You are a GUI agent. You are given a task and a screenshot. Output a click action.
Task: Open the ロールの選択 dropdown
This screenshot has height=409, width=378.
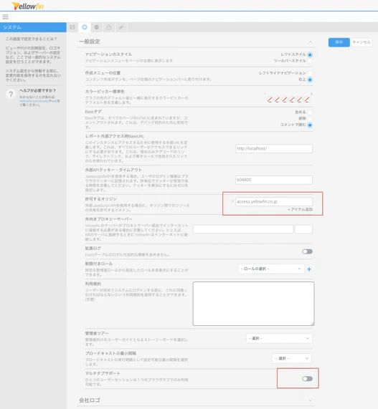pos(271,269)
